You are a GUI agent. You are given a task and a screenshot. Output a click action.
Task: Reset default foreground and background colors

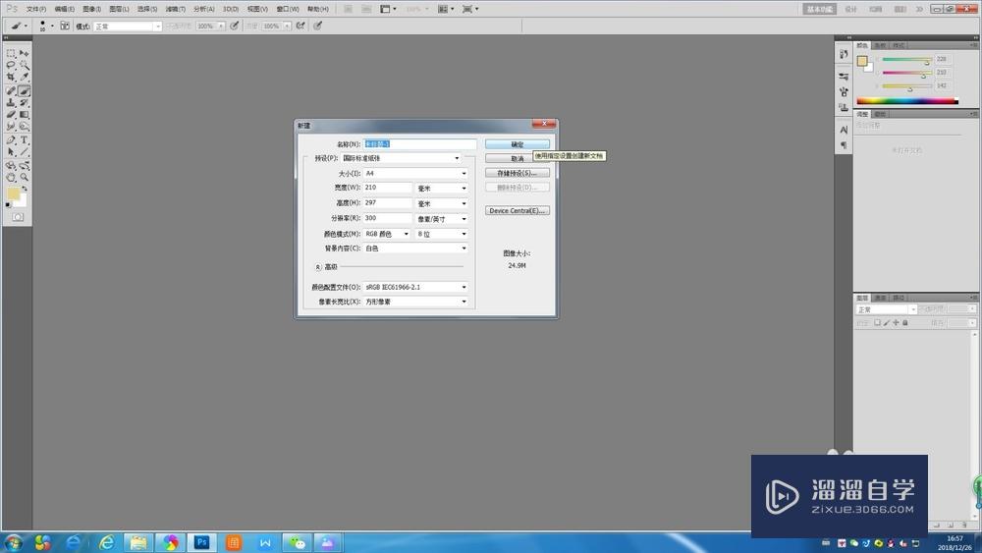[8, 204]
